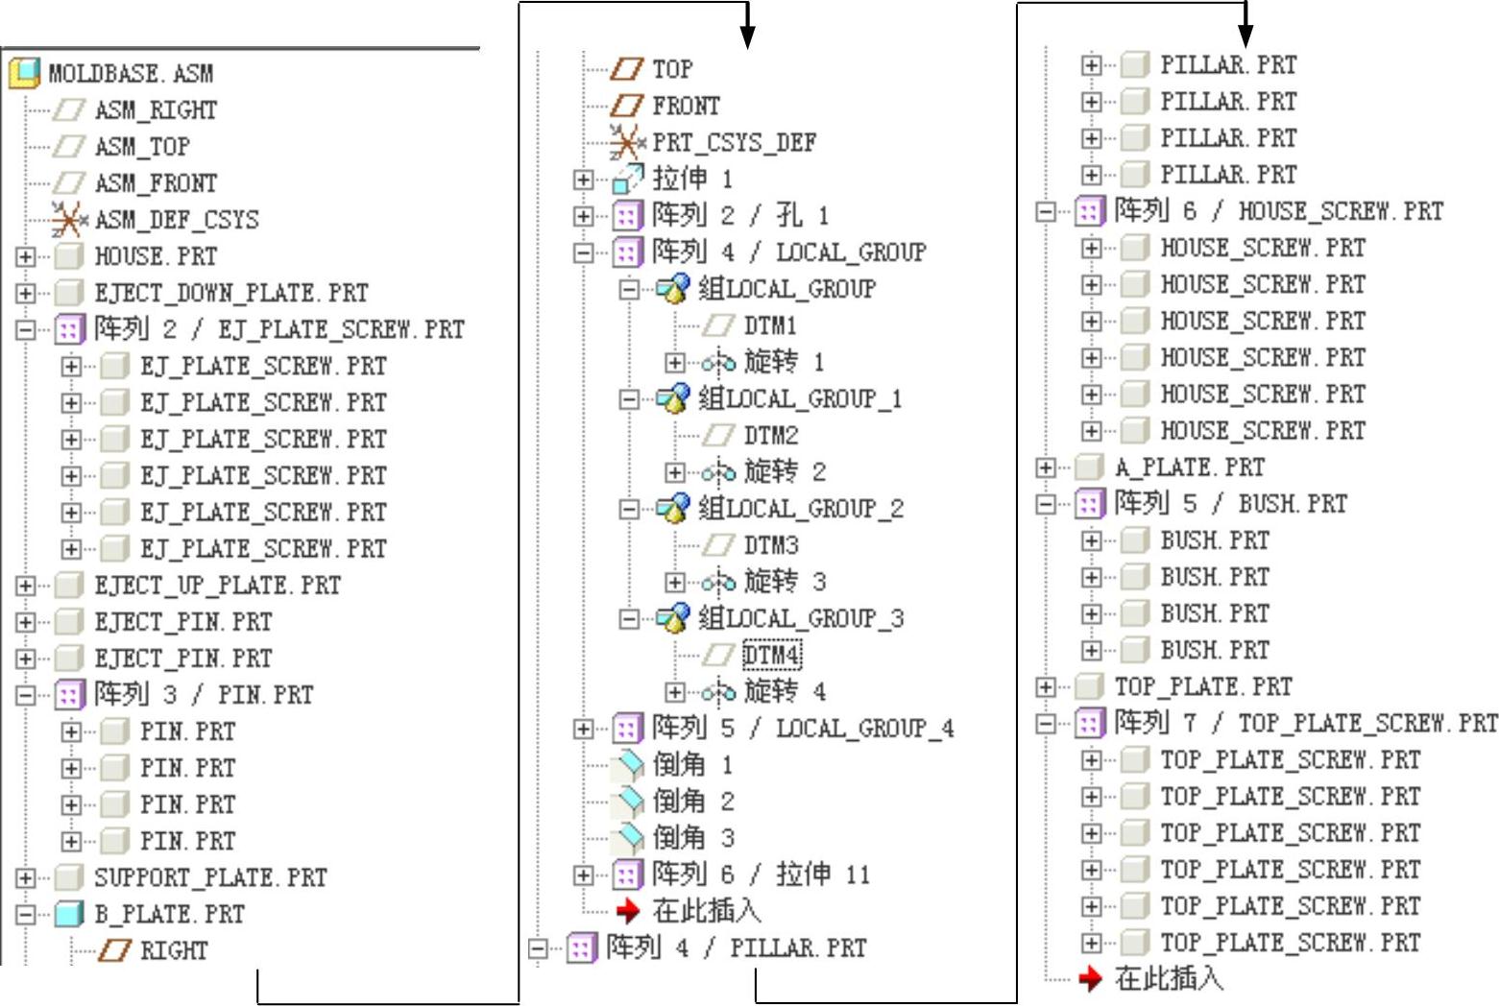Click the red insert-here arrow under 阵列 6 / 拉伸 11
The height and width of the screenshot is (1006, 1499).
[628, 910]
